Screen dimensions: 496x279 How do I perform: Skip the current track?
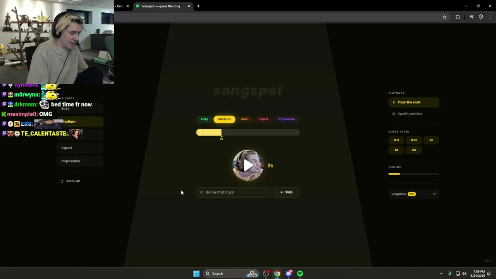point(286,192)
